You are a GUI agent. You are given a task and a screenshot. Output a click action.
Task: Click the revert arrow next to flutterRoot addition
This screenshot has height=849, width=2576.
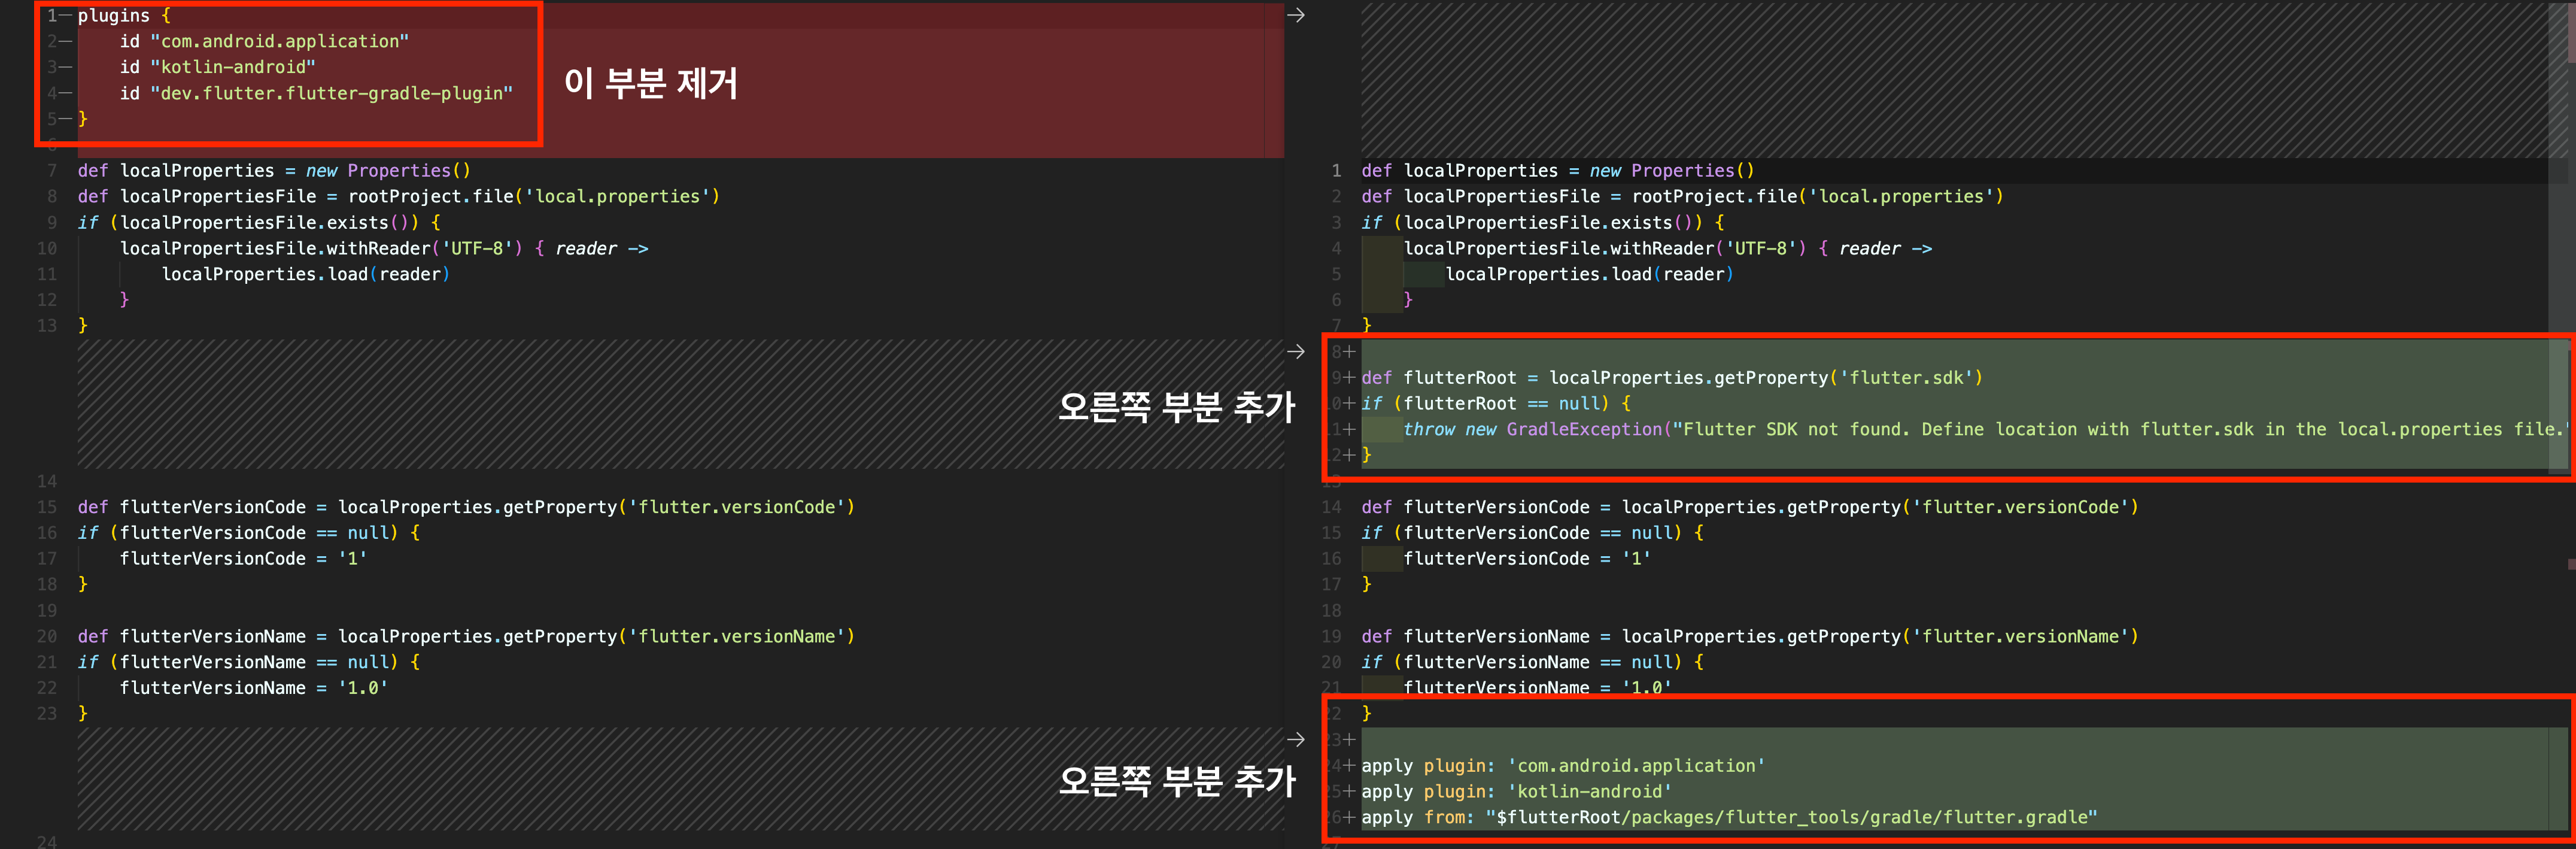pos(1295,352)
